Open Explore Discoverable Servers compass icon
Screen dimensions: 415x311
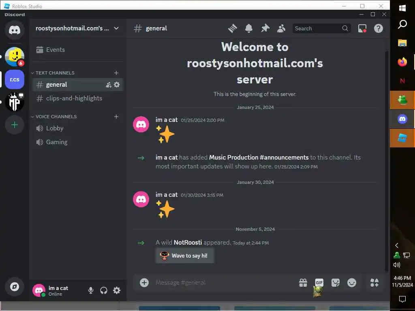(x=14, y=287)
